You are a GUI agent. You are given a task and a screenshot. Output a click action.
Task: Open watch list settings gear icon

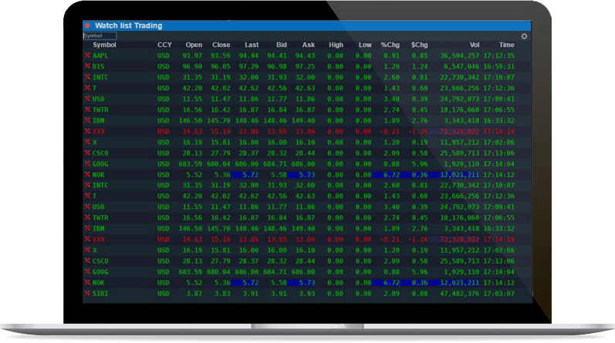(x=524, y=35)
